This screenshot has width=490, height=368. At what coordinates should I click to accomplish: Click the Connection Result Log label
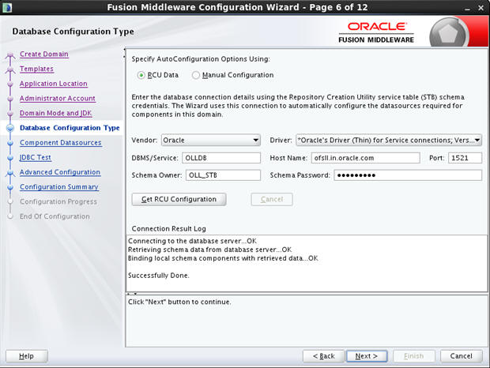169,229
